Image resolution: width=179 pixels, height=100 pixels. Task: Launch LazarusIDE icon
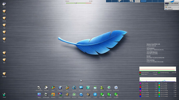click(x=116, y=88)
